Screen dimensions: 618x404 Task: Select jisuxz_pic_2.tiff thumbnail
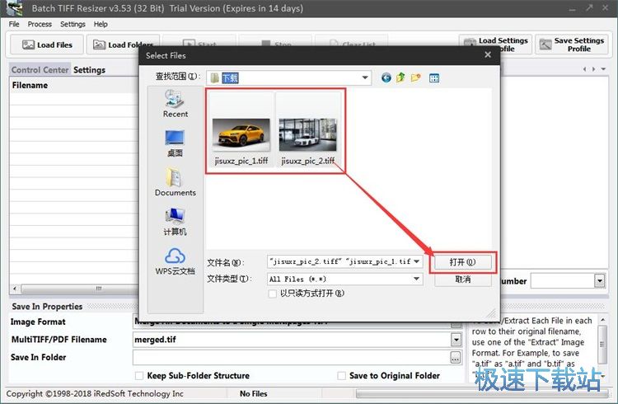pos(308,129)
